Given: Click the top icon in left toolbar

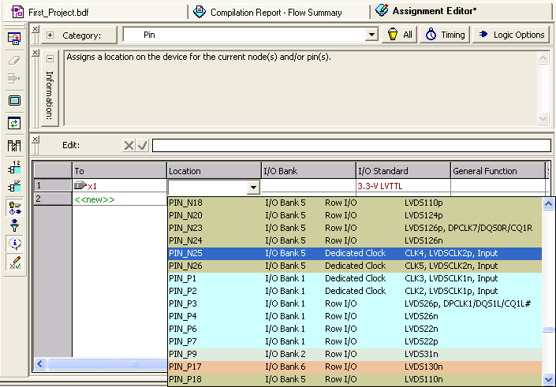Looking at the screenshot, I should click(13, 39).
